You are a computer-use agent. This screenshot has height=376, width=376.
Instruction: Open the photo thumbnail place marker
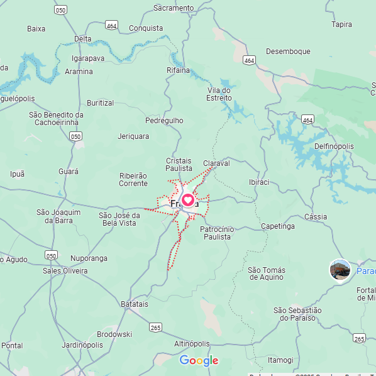340,270
